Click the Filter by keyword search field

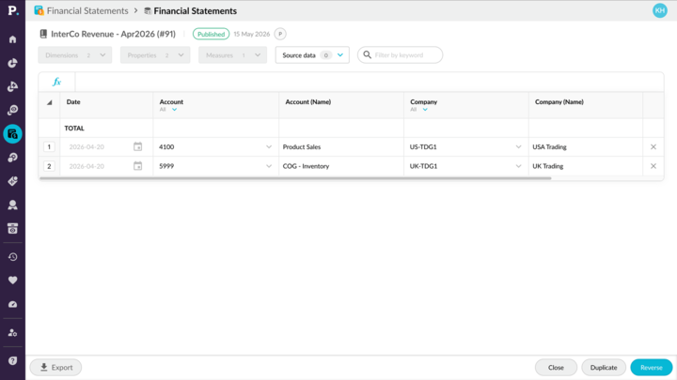[400, 55]
